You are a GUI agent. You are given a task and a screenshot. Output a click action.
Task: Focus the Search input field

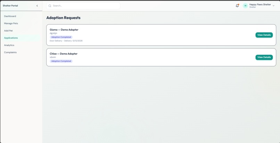click(83, 6)
